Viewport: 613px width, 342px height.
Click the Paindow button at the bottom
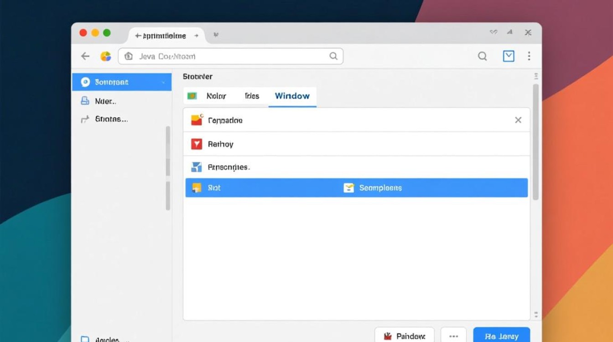coord(404,336)
